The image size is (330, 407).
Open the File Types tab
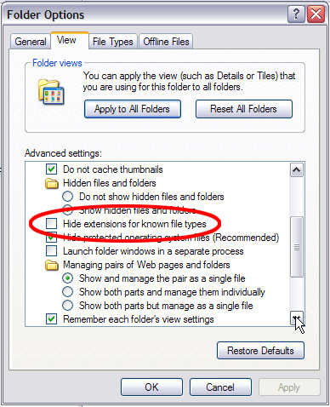click(113, 42)
